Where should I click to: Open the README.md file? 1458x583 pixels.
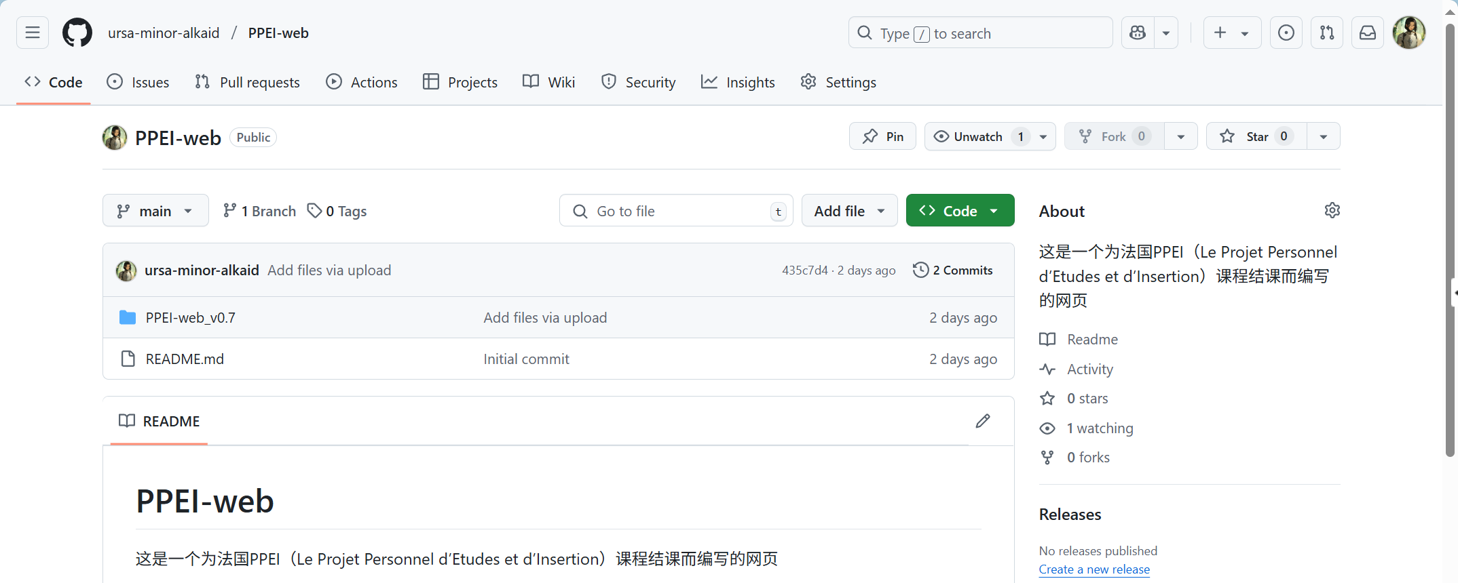tap(185, 359)
